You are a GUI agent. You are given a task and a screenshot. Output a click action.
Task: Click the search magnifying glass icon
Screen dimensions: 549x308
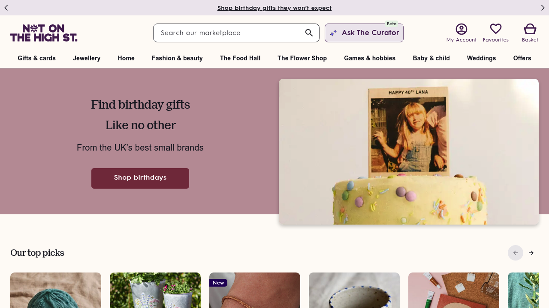pos(309,33)
